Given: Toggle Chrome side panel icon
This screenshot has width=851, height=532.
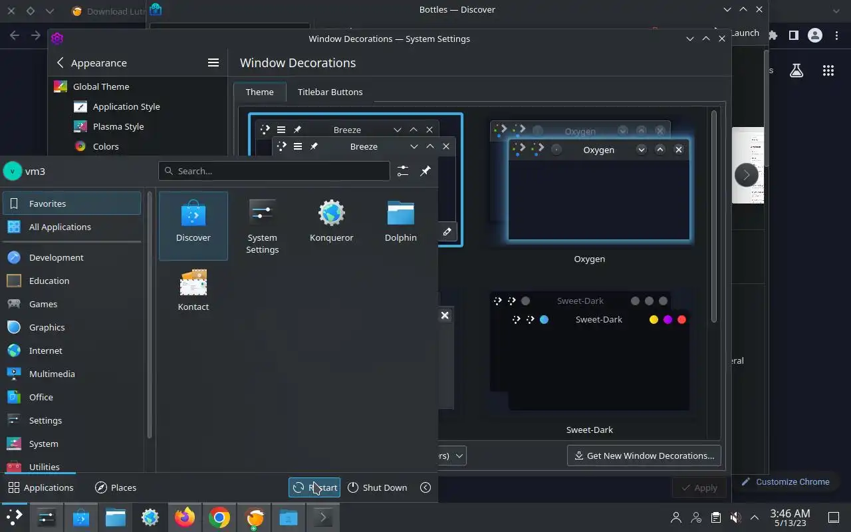Looking at the screenshot, I should coord(793,35).
